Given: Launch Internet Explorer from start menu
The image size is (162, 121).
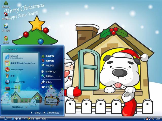Looking at the screenshot, I should tap(14, 57).
